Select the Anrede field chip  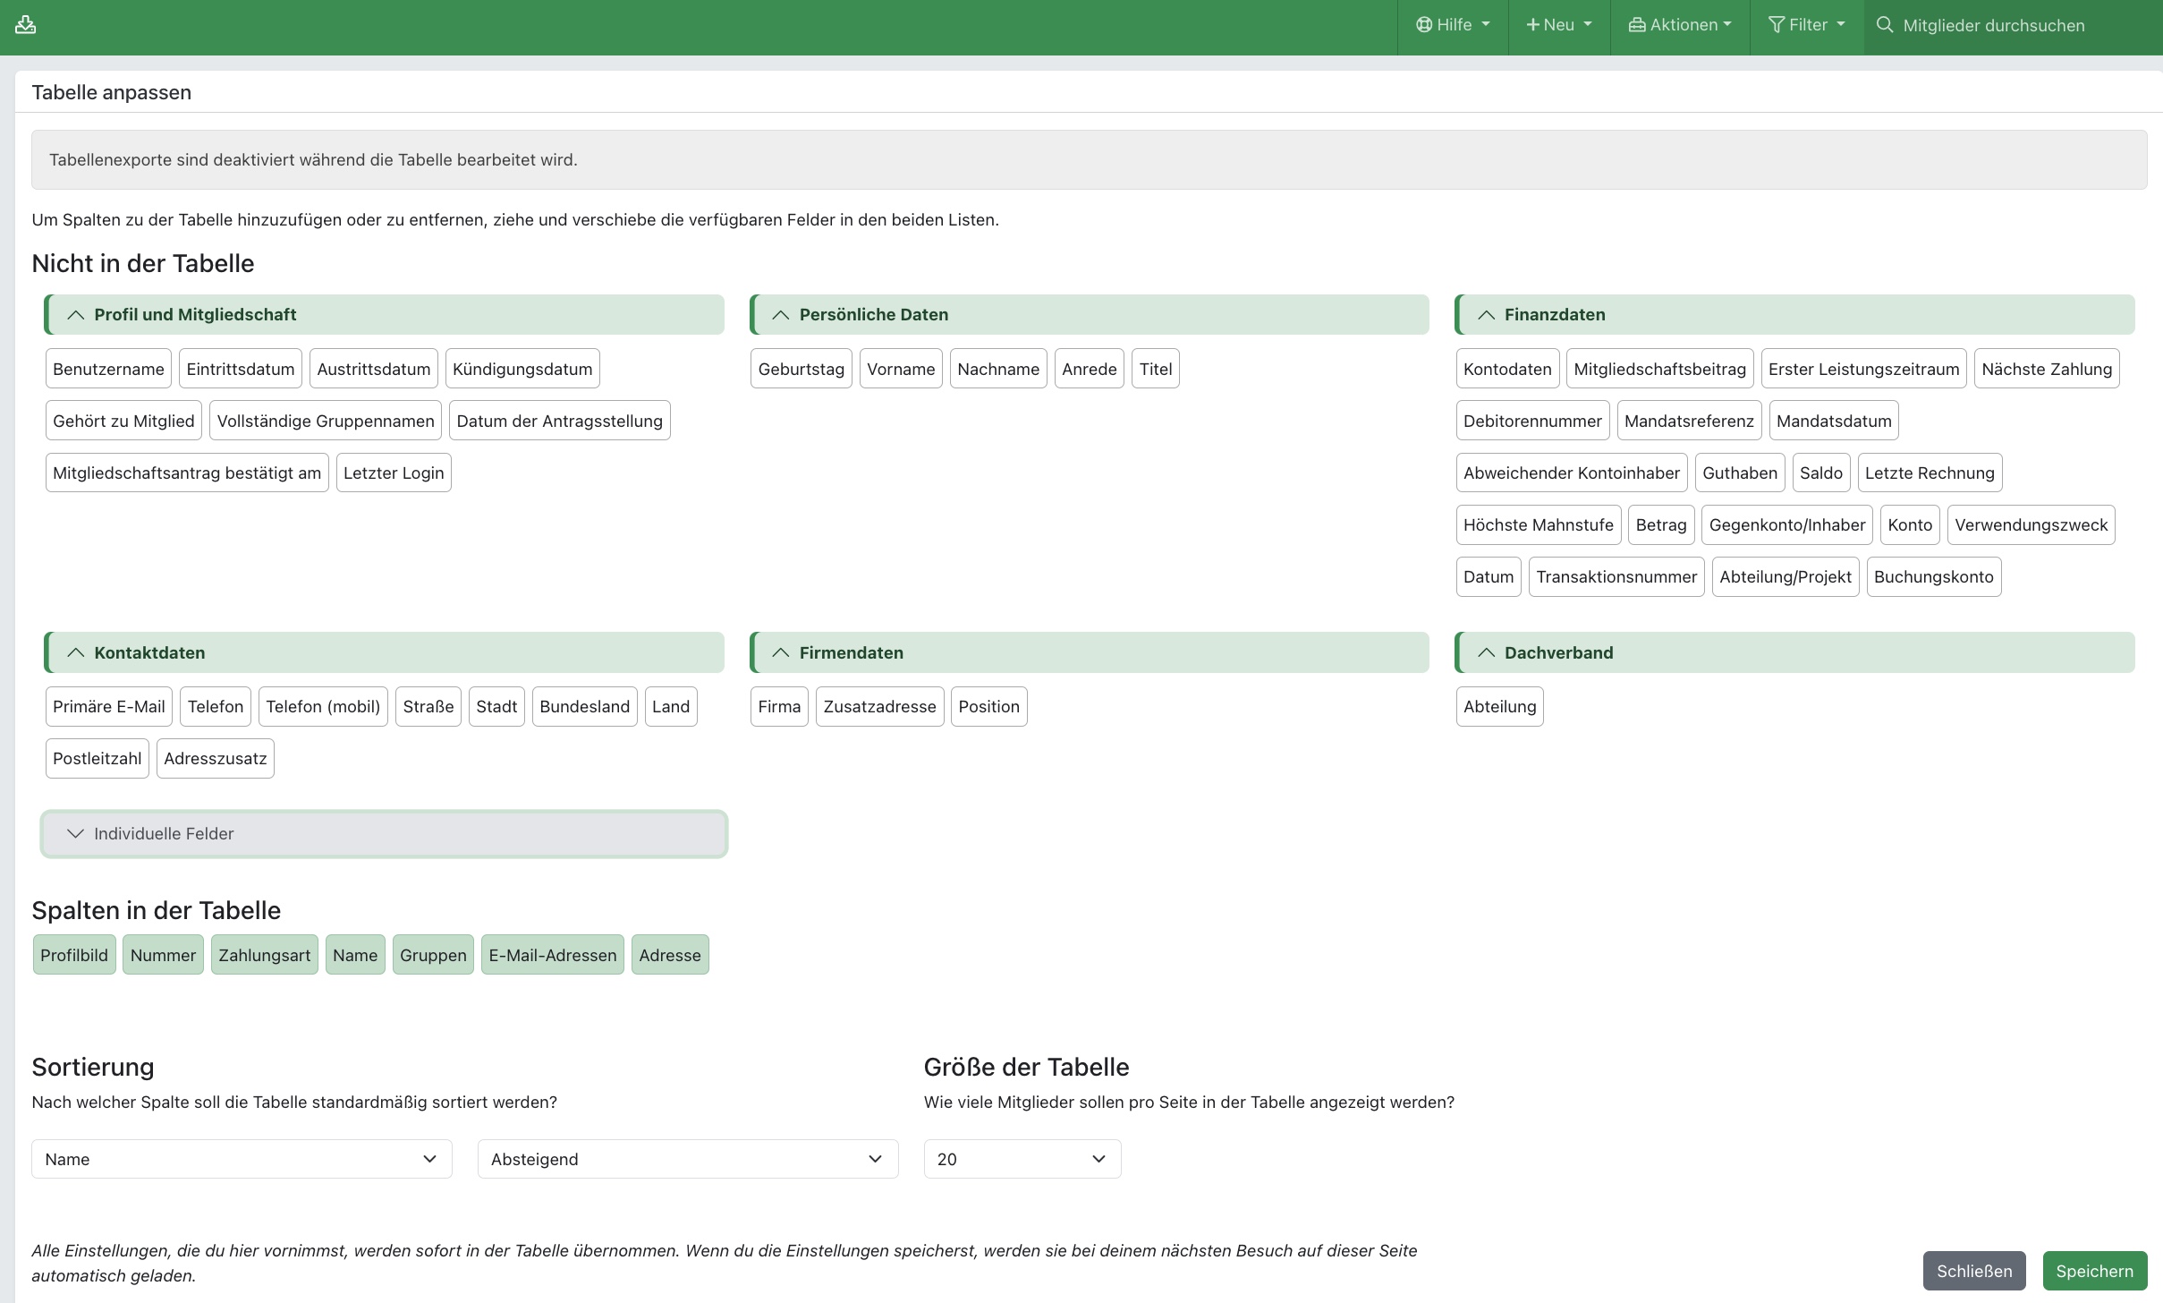[x=1090, y=369]
